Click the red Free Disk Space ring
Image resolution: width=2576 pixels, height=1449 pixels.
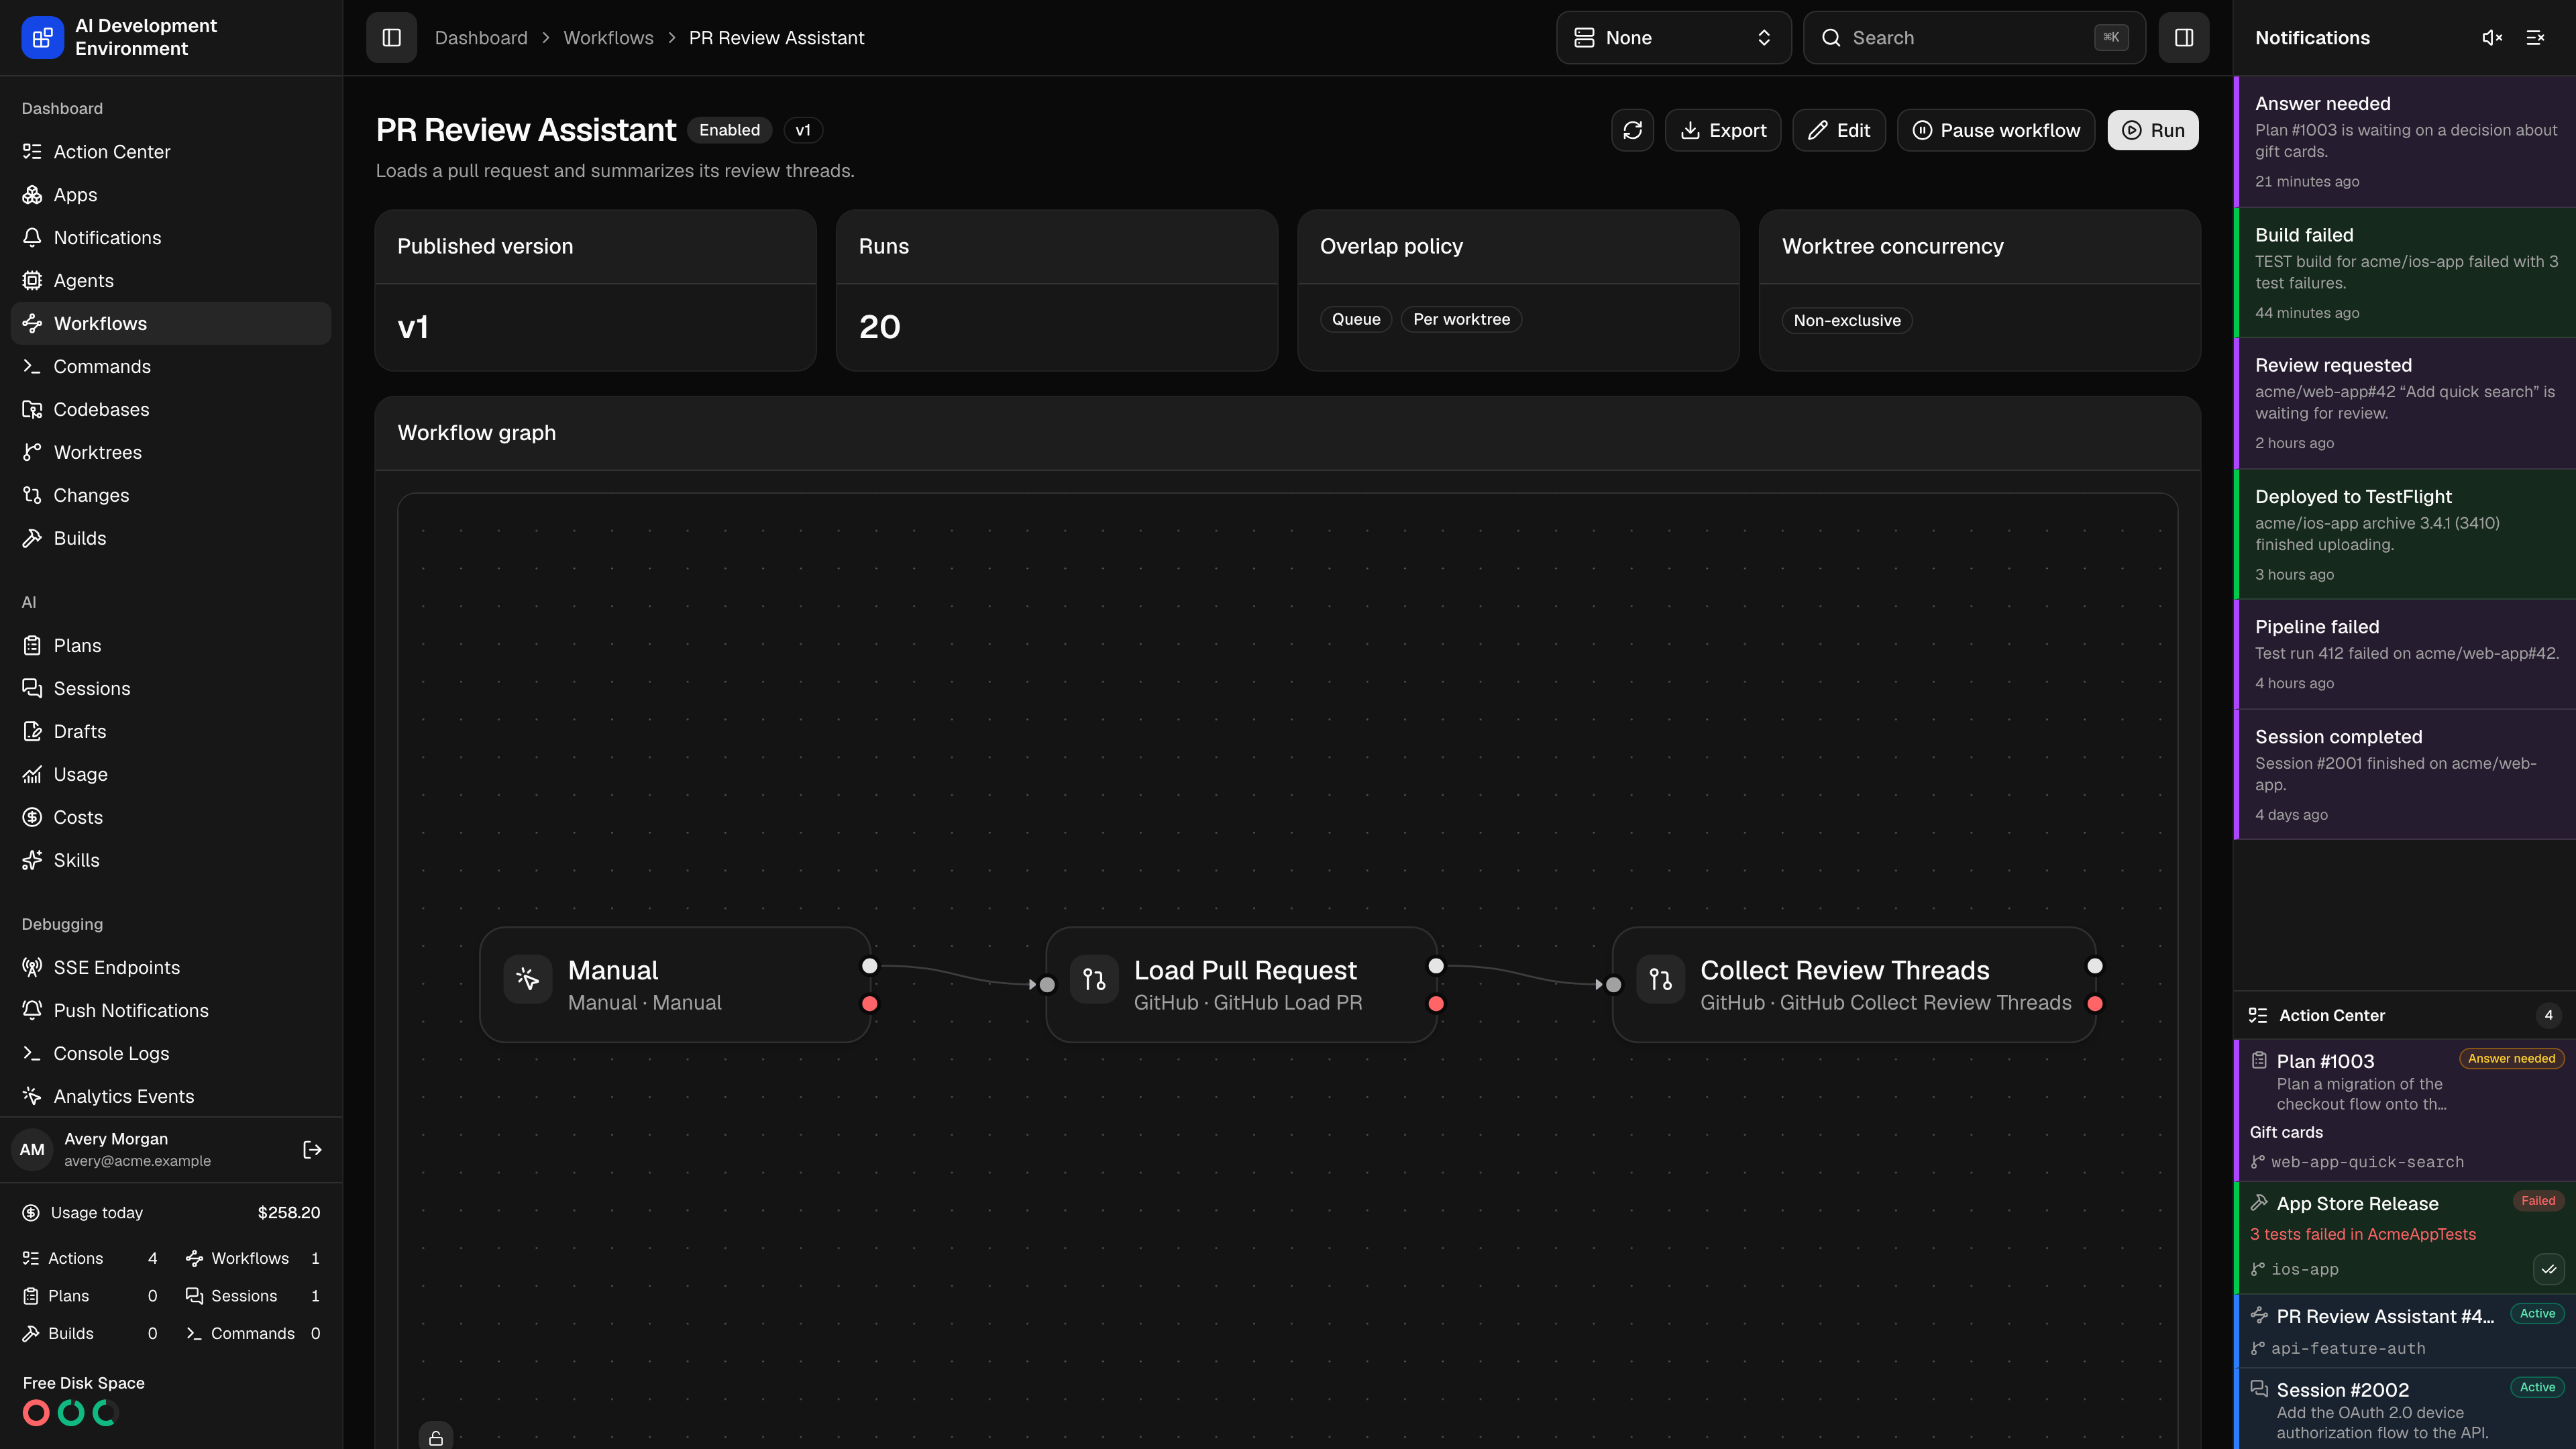click(36, 1413)
